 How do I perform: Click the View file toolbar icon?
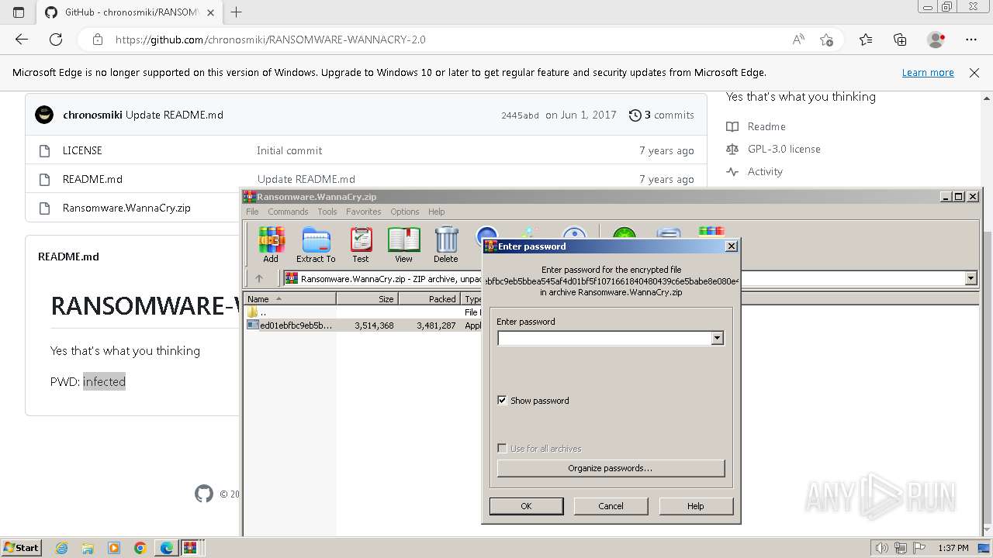404,245
